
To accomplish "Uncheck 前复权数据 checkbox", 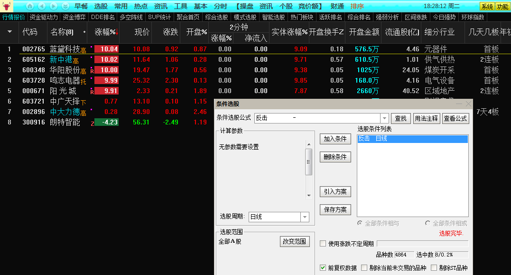I will click(x=323, y=268).
